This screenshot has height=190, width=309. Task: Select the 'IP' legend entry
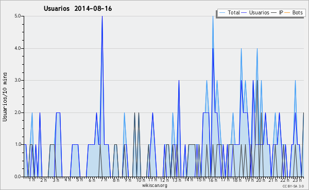coord(281,12)
